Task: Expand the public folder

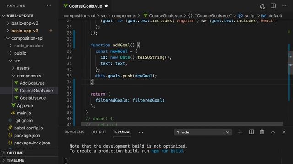Action: coord(11,53)
